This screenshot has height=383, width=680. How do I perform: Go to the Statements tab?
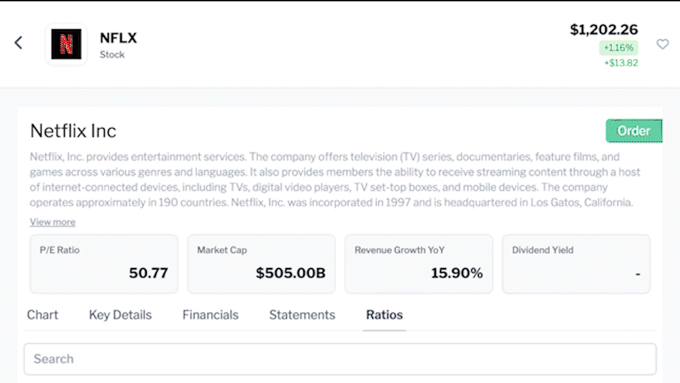click(303, 315)
